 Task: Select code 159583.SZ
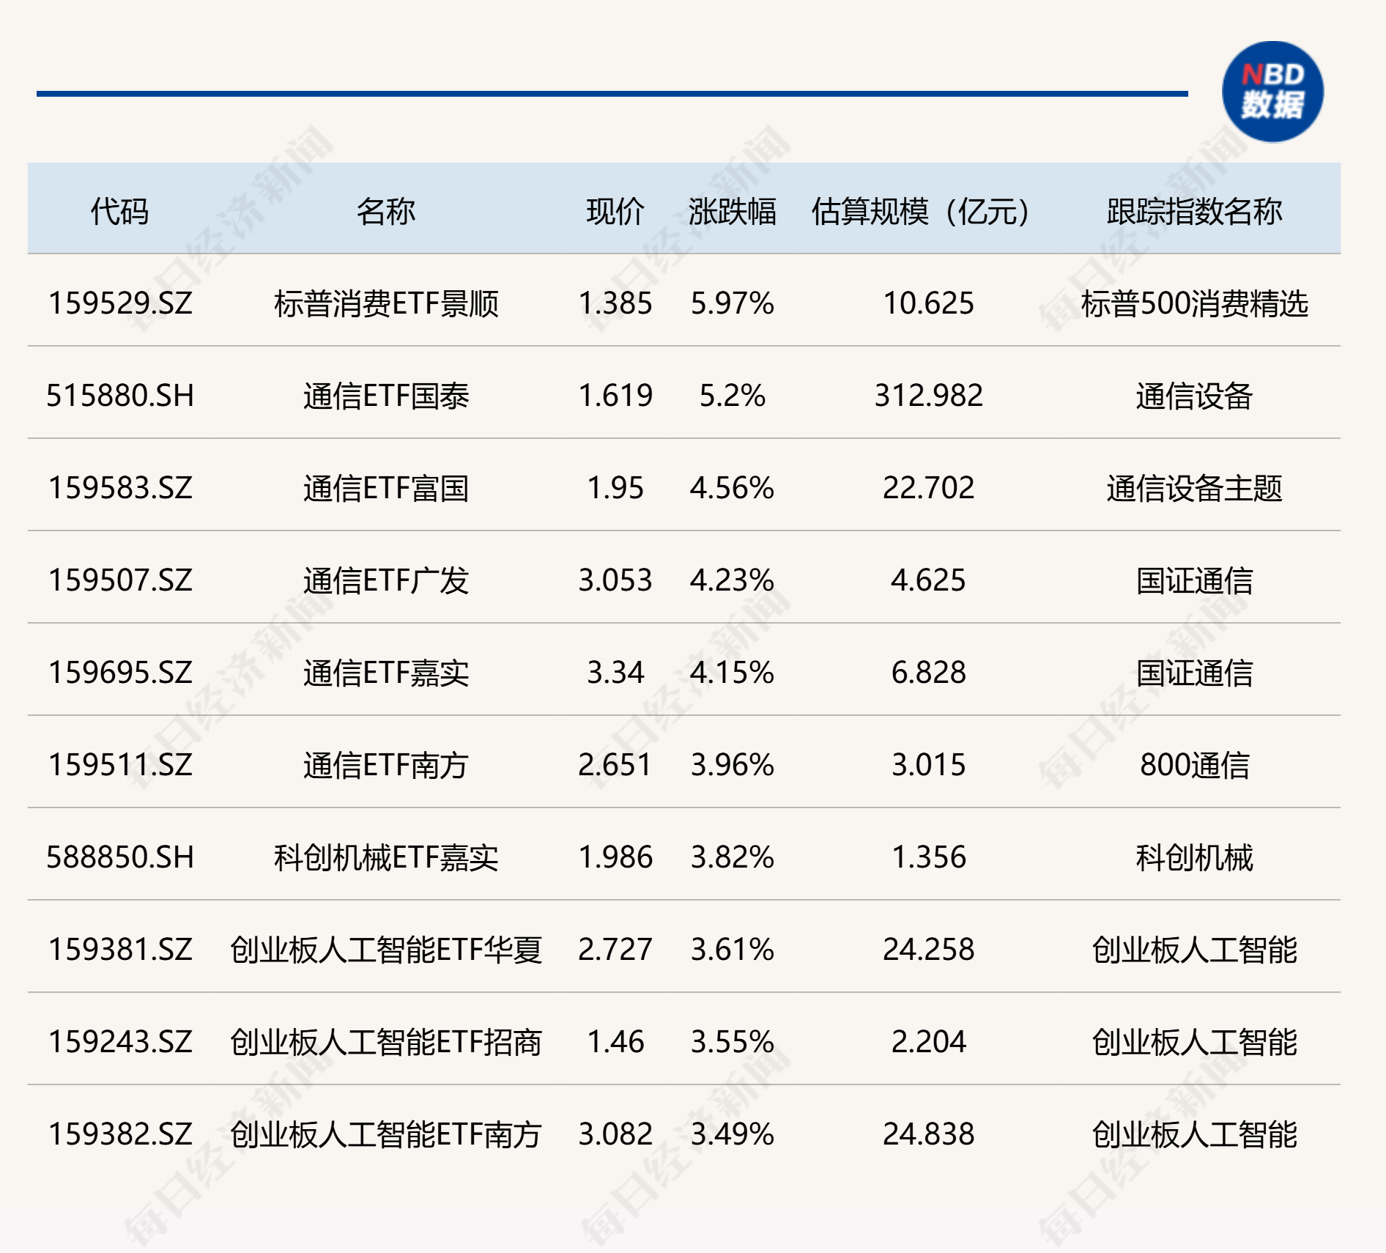click(120, 488)
